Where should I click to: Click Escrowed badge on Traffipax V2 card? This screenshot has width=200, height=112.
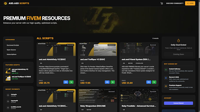111,45
